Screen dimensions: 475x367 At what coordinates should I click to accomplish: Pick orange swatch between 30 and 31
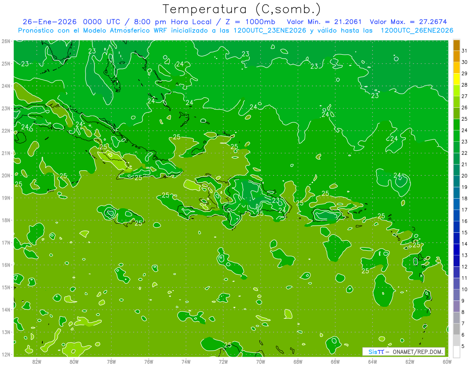(456, 56)
